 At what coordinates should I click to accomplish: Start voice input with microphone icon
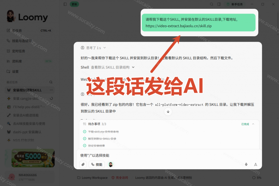click(246, 164)
